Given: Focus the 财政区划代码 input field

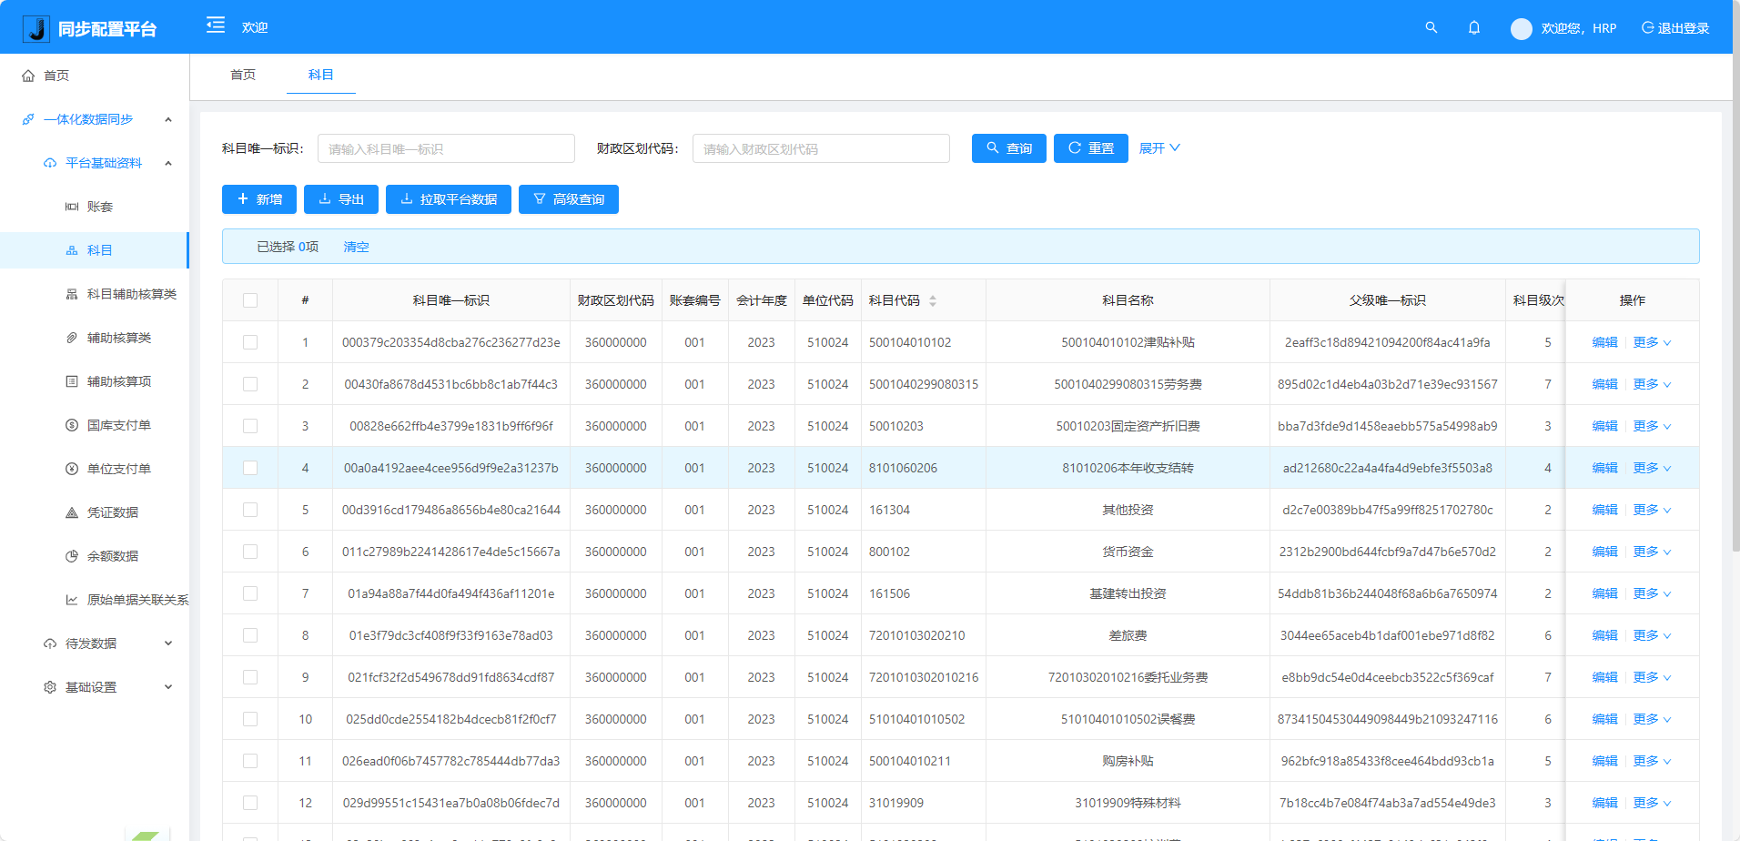Looking at the screenshot, I should [821, 148].
